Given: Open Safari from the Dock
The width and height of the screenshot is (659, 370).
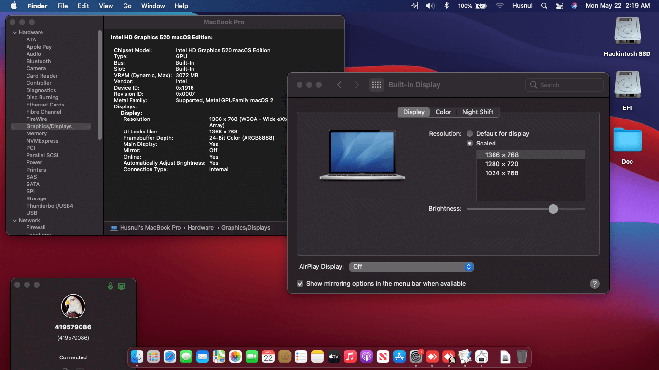Looking at the screenshot, I should [x=170, y=357].
